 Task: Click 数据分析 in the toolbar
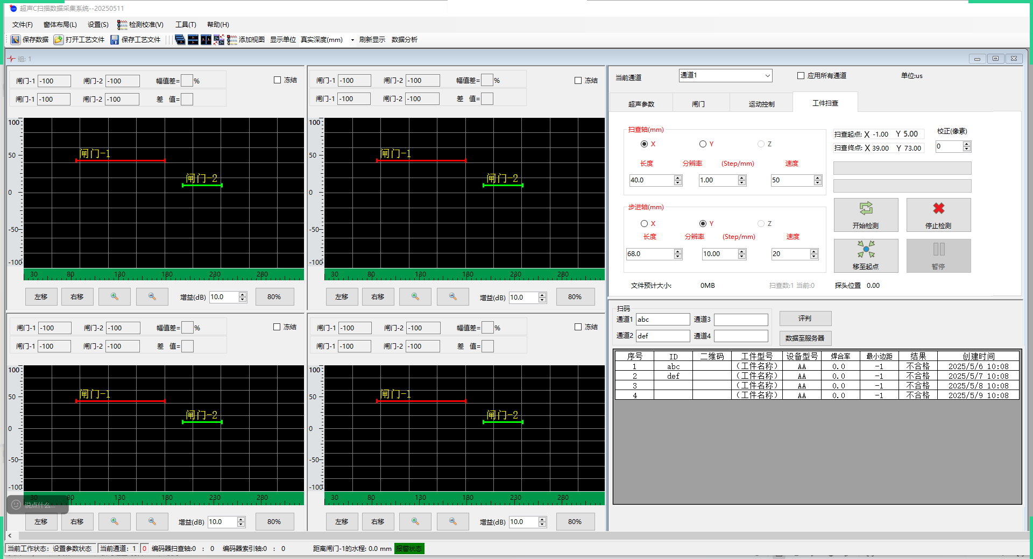pos(405,40)
